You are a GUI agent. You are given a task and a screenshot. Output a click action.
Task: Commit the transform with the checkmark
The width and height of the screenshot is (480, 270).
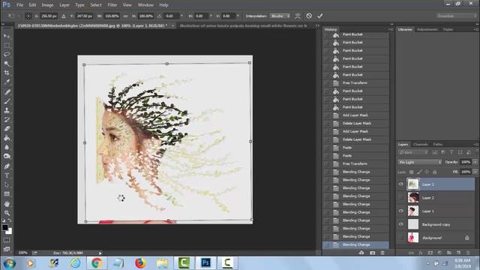(320, 16)
